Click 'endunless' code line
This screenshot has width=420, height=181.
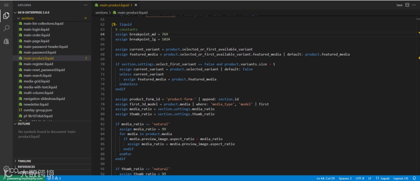[x=128, y=84]
